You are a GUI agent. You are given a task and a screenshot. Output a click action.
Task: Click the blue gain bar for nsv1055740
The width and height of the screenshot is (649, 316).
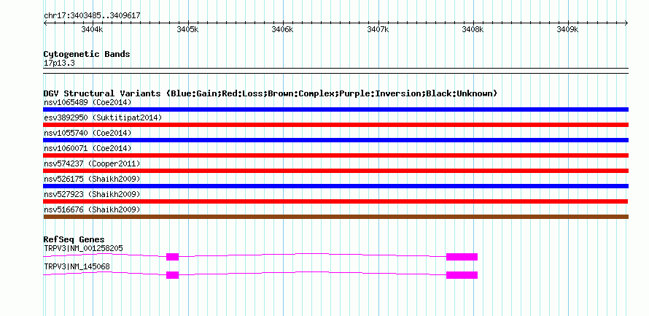pos(336,140)
